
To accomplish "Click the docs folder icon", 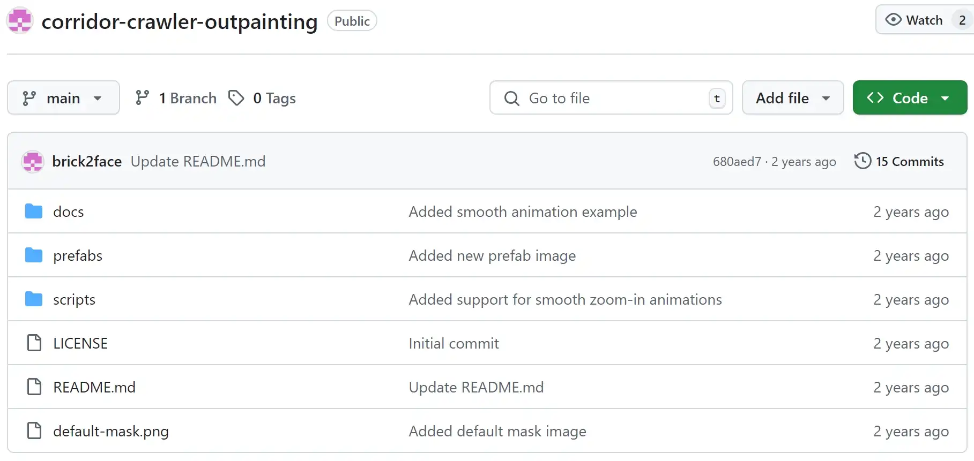I will pyautogui.click(x=34, y=211).
